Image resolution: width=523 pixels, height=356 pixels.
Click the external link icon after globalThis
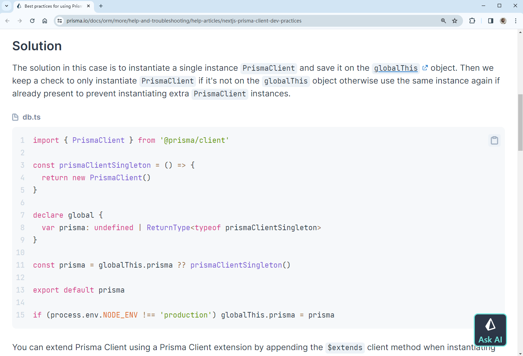(x=425, y=68)
